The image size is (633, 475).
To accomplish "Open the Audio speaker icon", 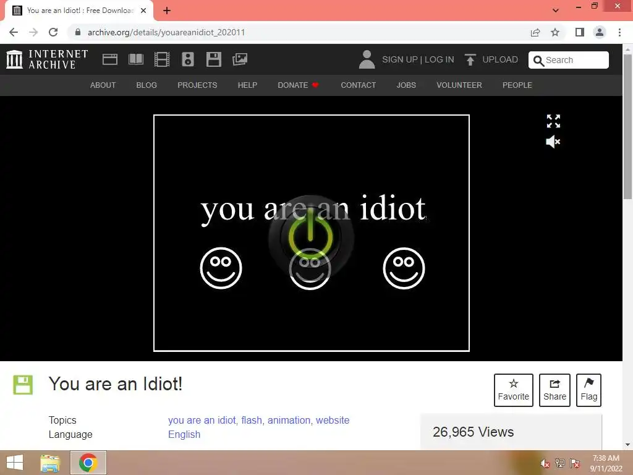I will (188, 59).
